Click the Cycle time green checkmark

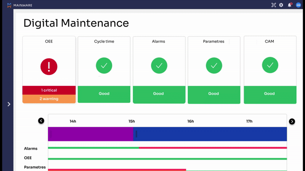coord(104,65)
